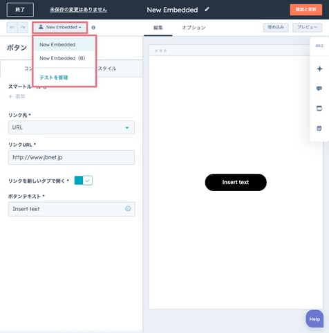Click テストを管理 link

[54, 78]
